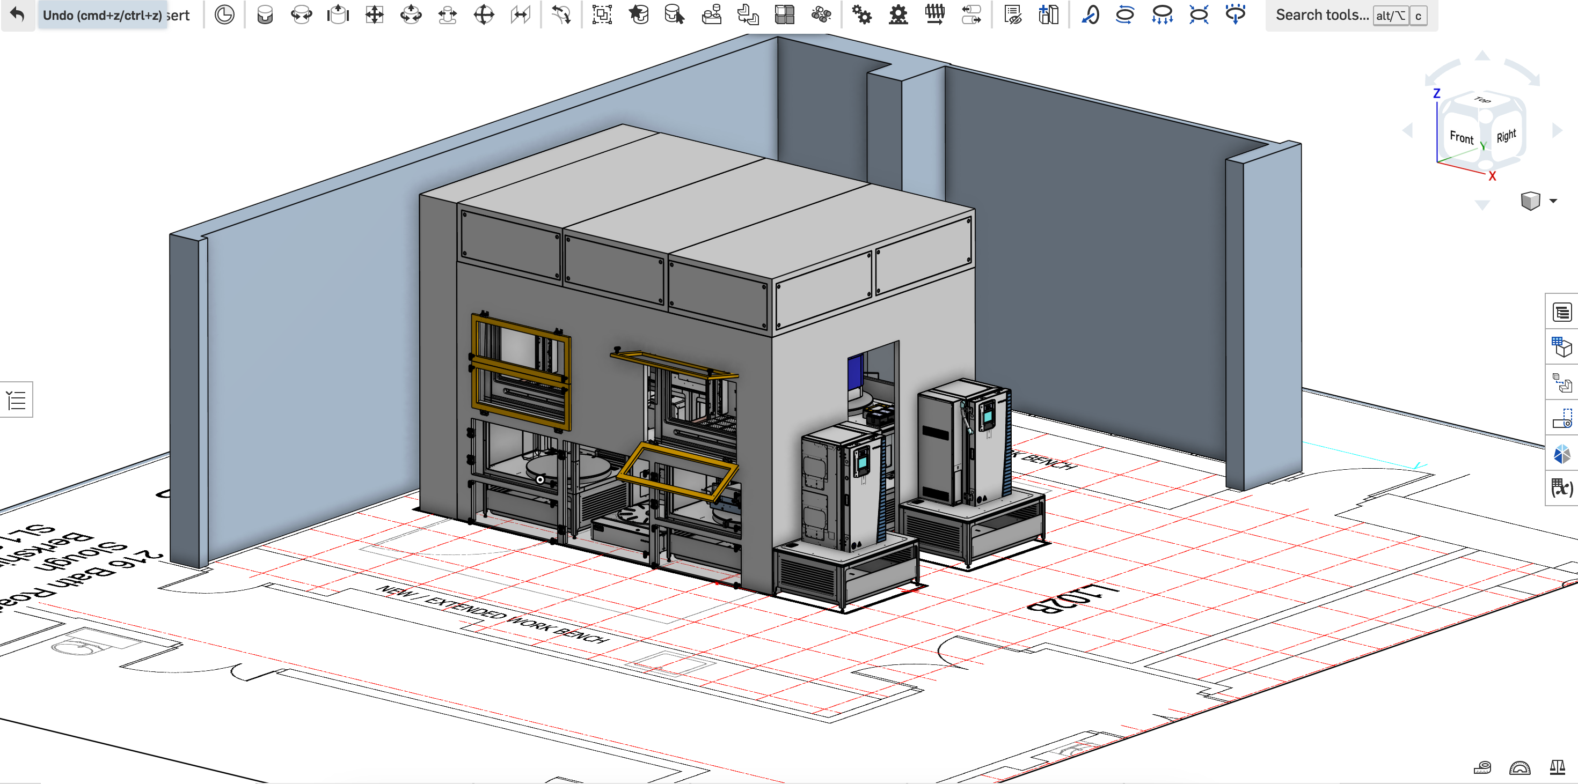The width and height of the screenshot is (1578, 784).
Task: Click the cylinder with cursor toolbar icon
Action: point(675,14)
